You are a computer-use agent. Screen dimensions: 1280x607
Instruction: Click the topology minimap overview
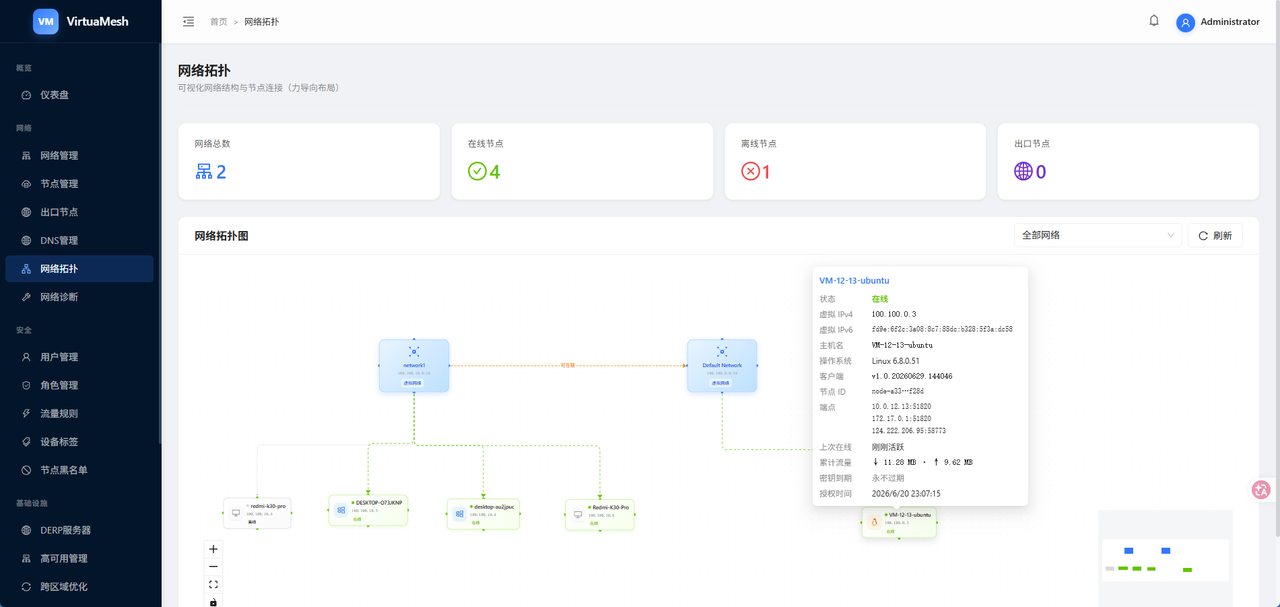1166,558
